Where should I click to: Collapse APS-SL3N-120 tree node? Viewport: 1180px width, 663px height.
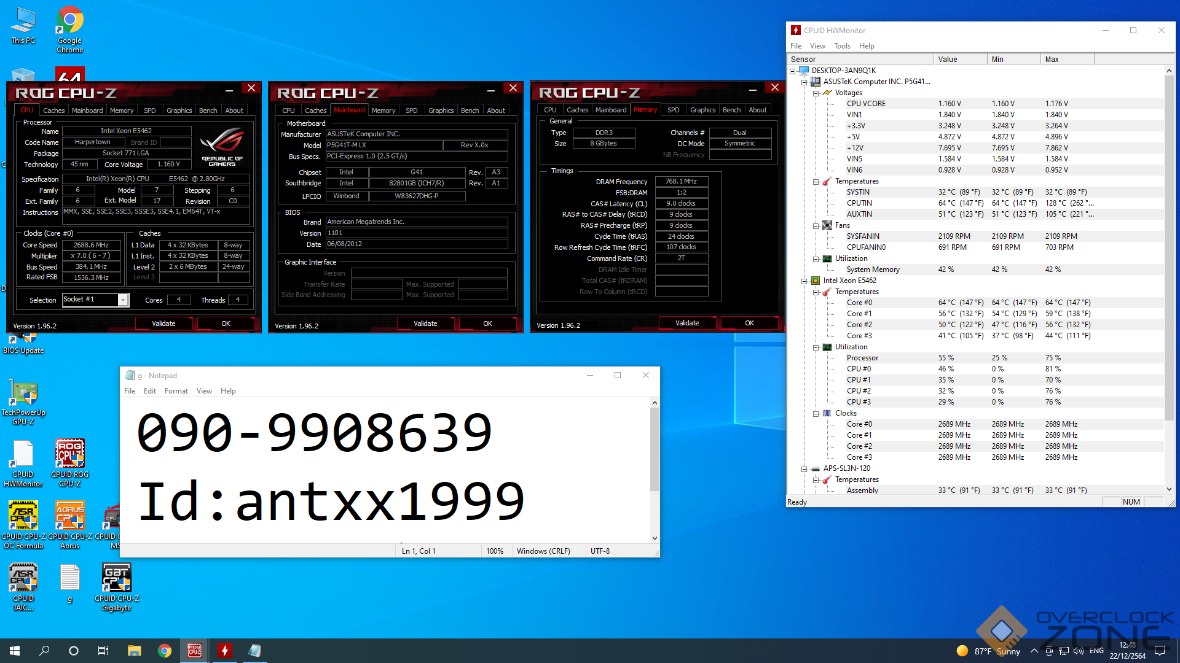click(804, 468)
